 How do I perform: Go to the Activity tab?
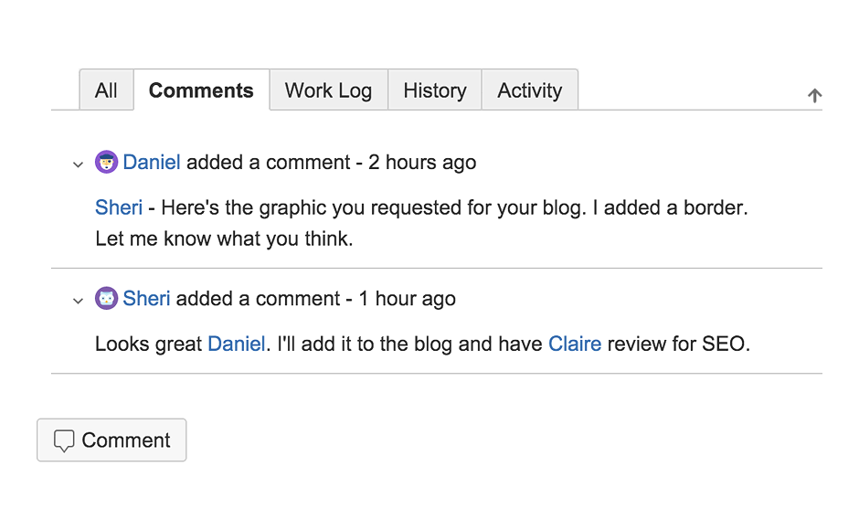click(529, 90)
